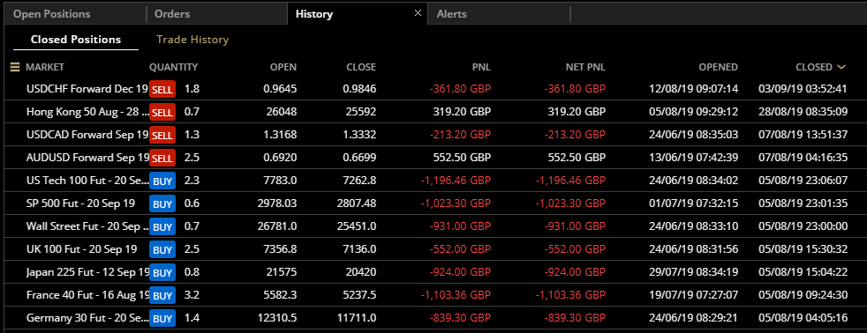The width and height of the screenshot is (867, 333).
Task: Click closed date 07/08/19 13:51:37
Action: [803, 135]
